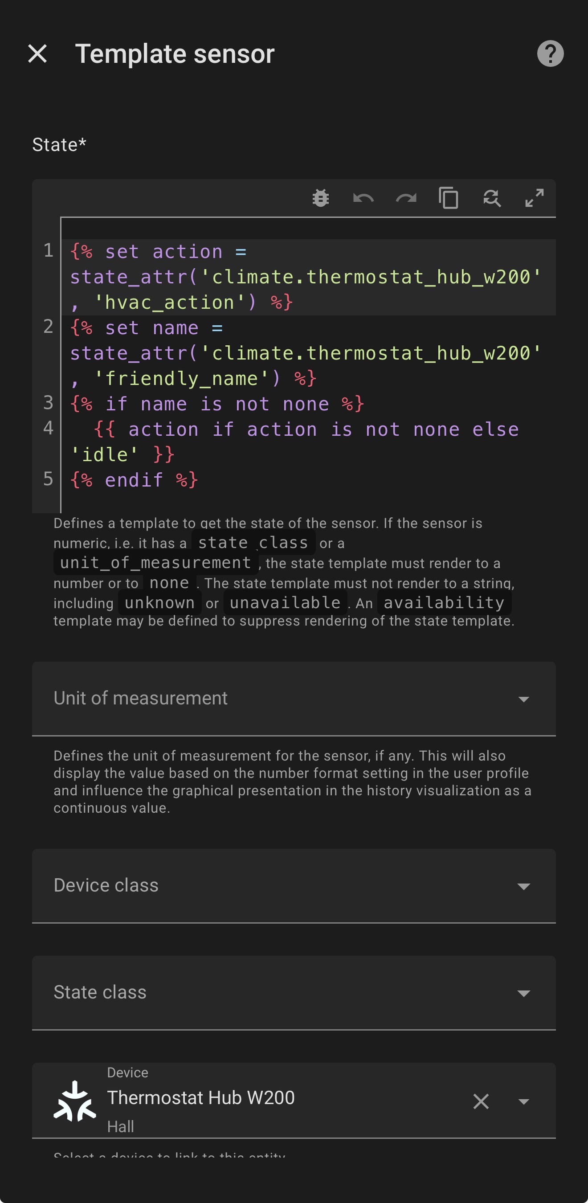The height and width of the screenshot is (1203, 588).
Task: Expand the Device class dropdown
Action: click(x=293, y=885)
